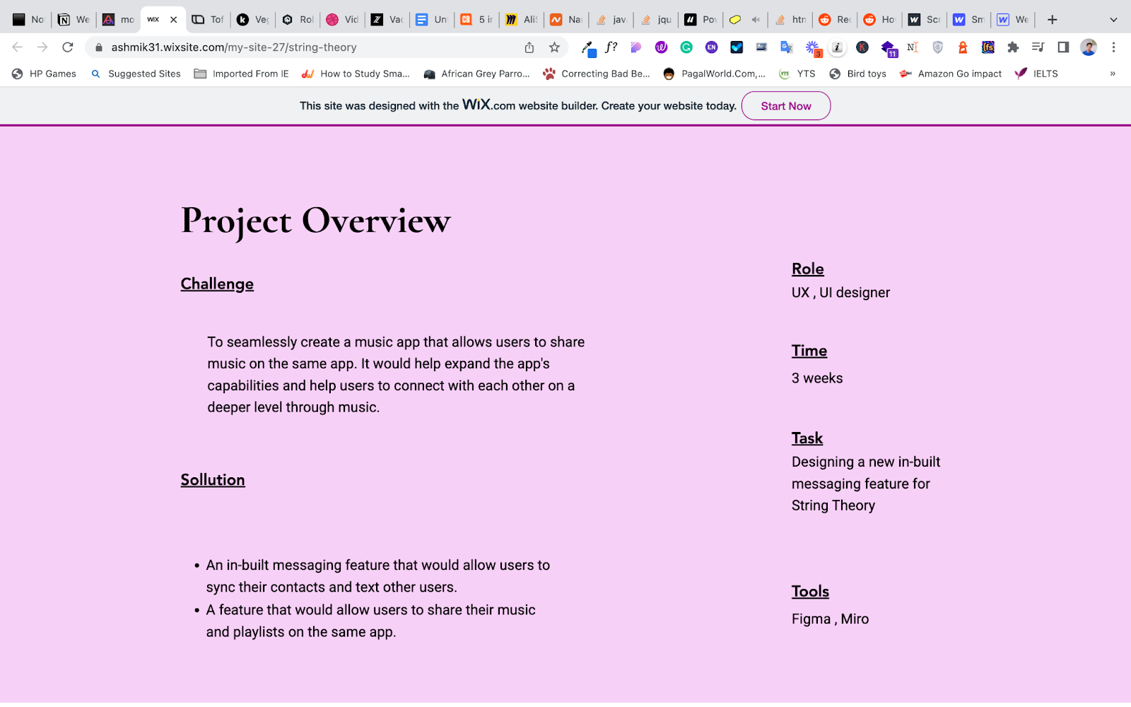The height and width of the screenshot is (707, 1131).
Task: Close the active Wix tab
Action: (x=174, y=20)
